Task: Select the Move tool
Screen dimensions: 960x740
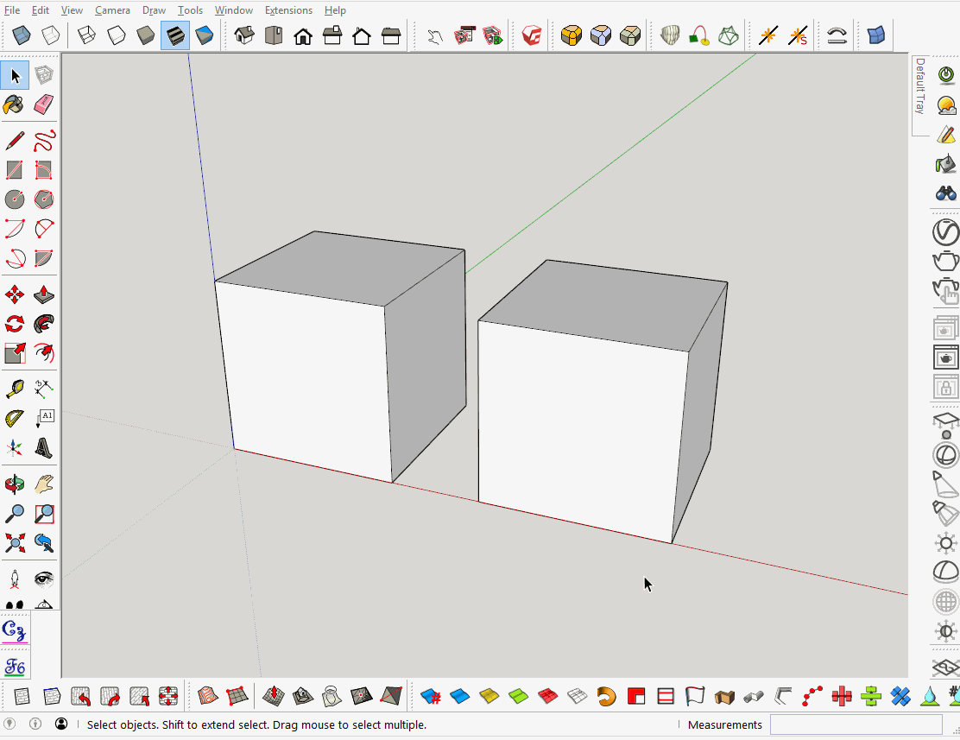Action: coord(13,294)
